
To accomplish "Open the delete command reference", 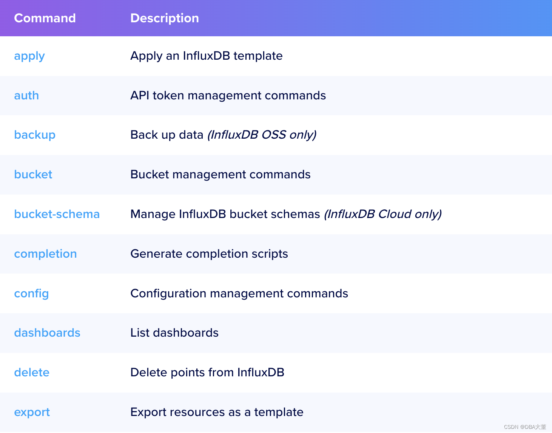I will click(32, 372).
